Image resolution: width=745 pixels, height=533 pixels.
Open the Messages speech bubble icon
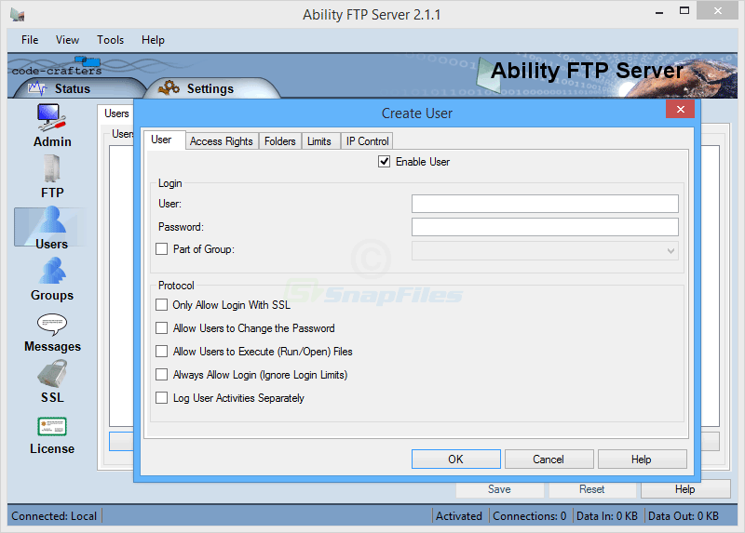tap(52, 324)
